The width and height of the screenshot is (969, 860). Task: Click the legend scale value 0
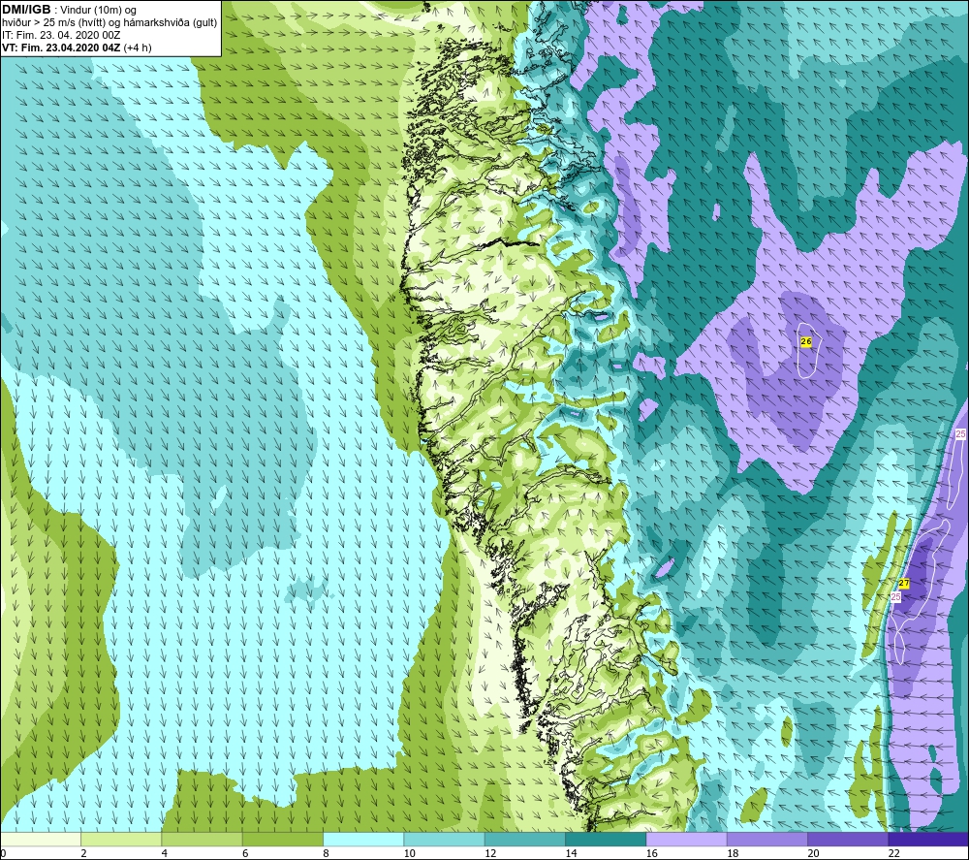tap(3, 853)
